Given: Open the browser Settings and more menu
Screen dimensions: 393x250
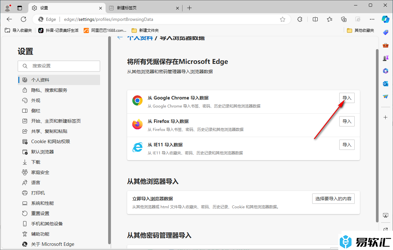Looking at the screenshot, I should [x=372, y=19].
